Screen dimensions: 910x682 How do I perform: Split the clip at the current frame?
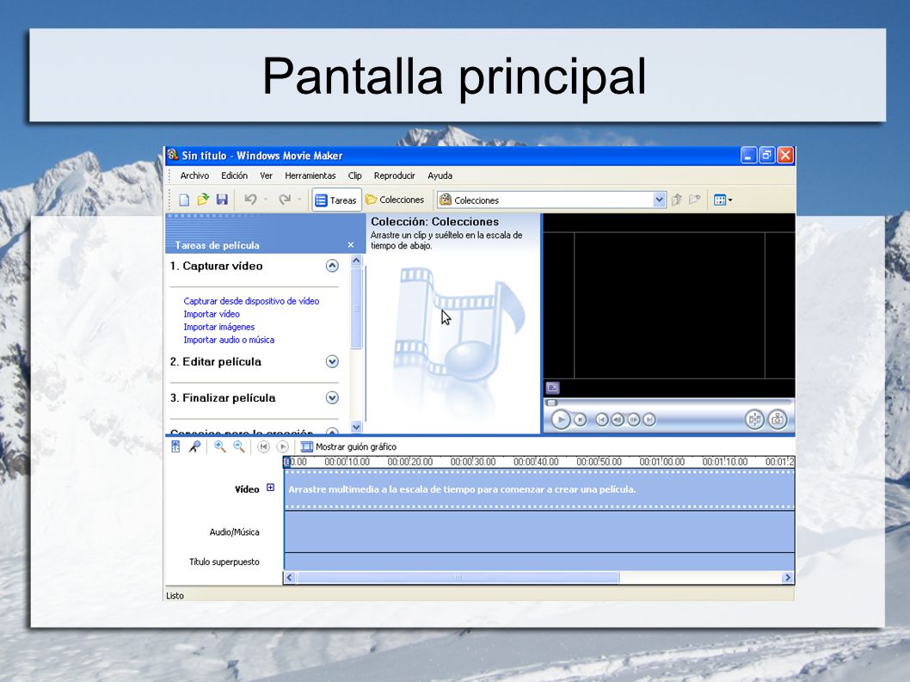pyautogui.click(x=754, y=419)
